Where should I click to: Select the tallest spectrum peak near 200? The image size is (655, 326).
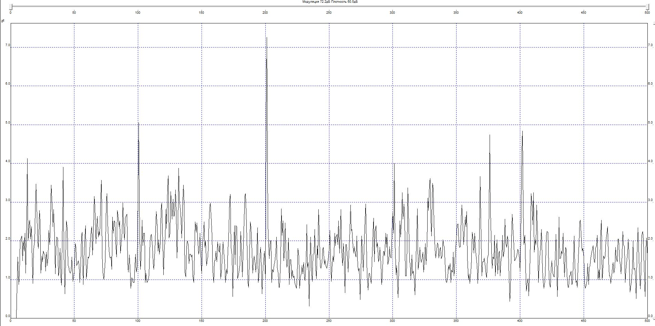pos(266,38)
